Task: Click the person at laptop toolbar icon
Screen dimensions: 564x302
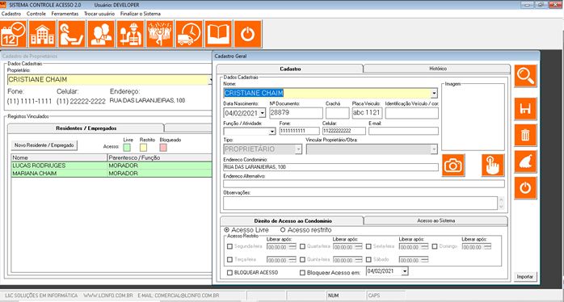Action: 72,34
